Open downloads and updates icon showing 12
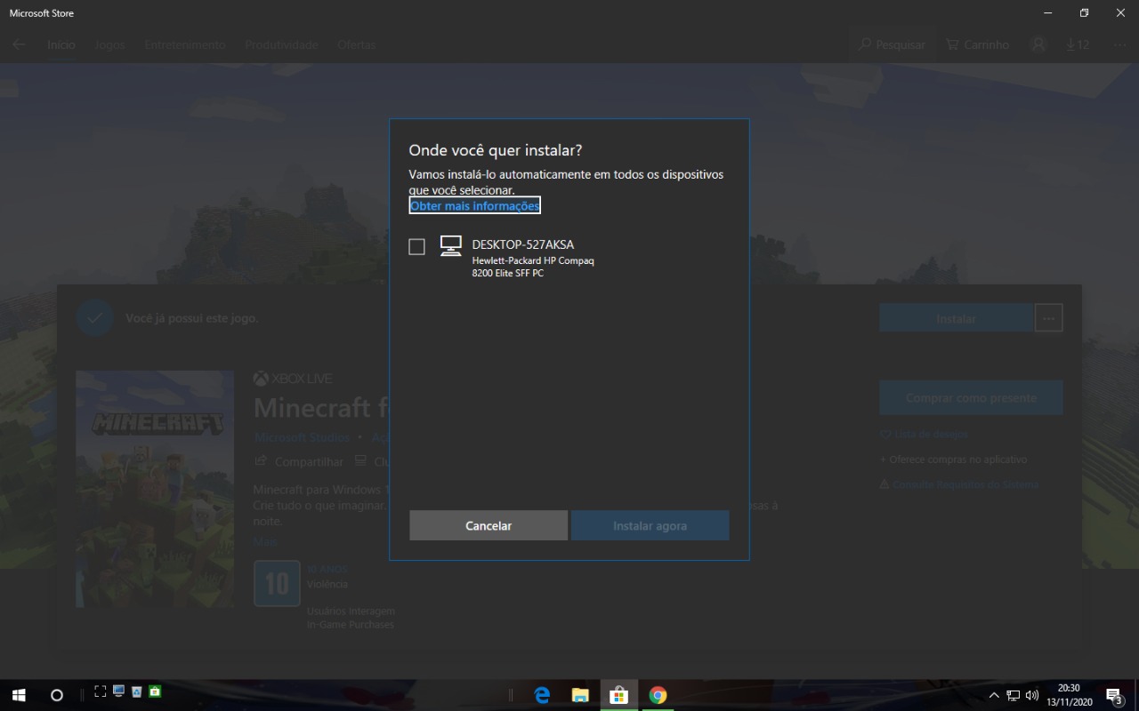This screenshot has height=711, width=1139. (x=1078, y=44)
